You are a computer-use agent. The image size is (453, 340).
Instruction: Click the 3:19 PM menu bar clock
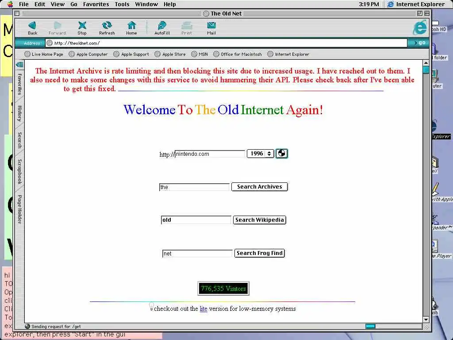point(369,4)
